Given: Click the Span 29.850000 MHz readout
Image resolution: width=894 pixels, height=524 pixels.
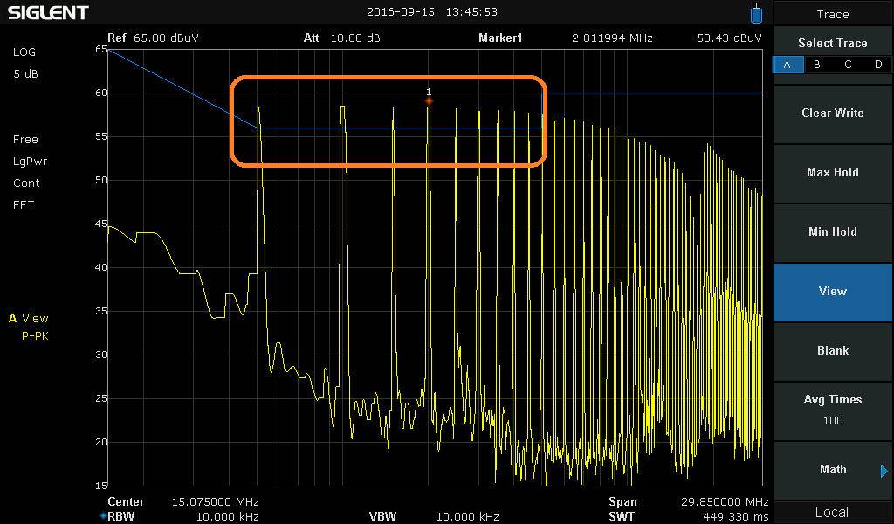Looking at the screenshot, I should 725,502.
